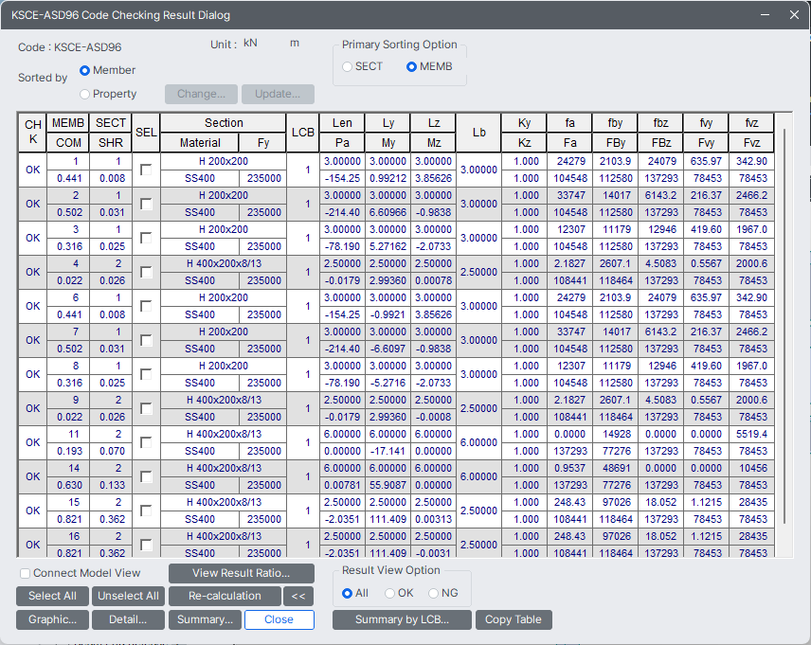Click the disabled Change button
Viewport: 811px width, 645px height.
click(201, 94)
